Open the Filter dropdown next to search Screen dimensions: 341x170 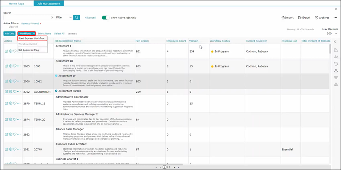64,17
